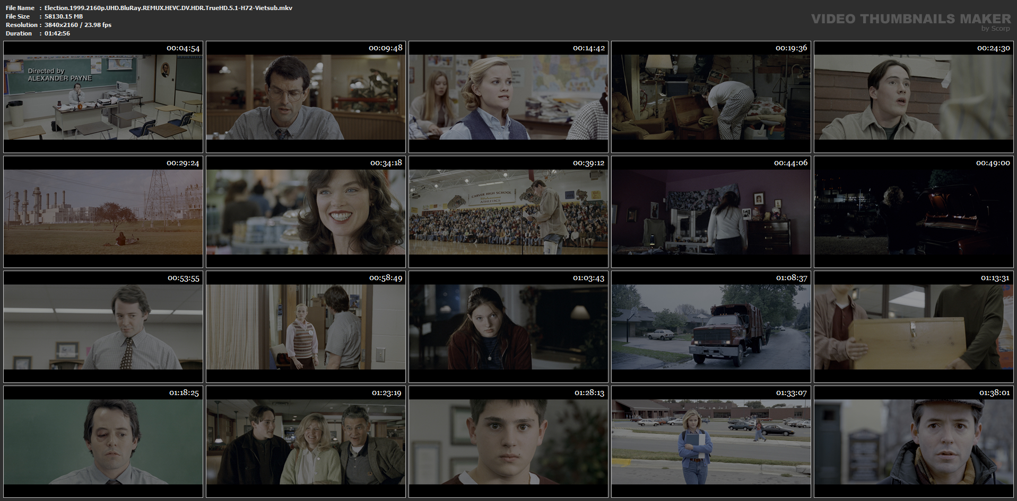Open the gymnasium thumbnail at 00:39:12
The height and width of the screenshot is (501, 1017).
click(508, 212)
